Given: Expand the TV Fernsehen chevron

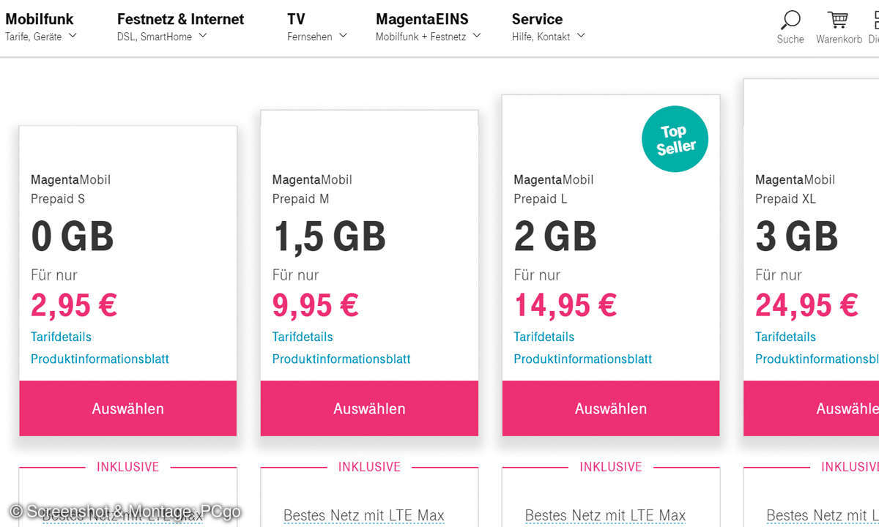Looking at the screenshot, I should click(x=343, y=36).
